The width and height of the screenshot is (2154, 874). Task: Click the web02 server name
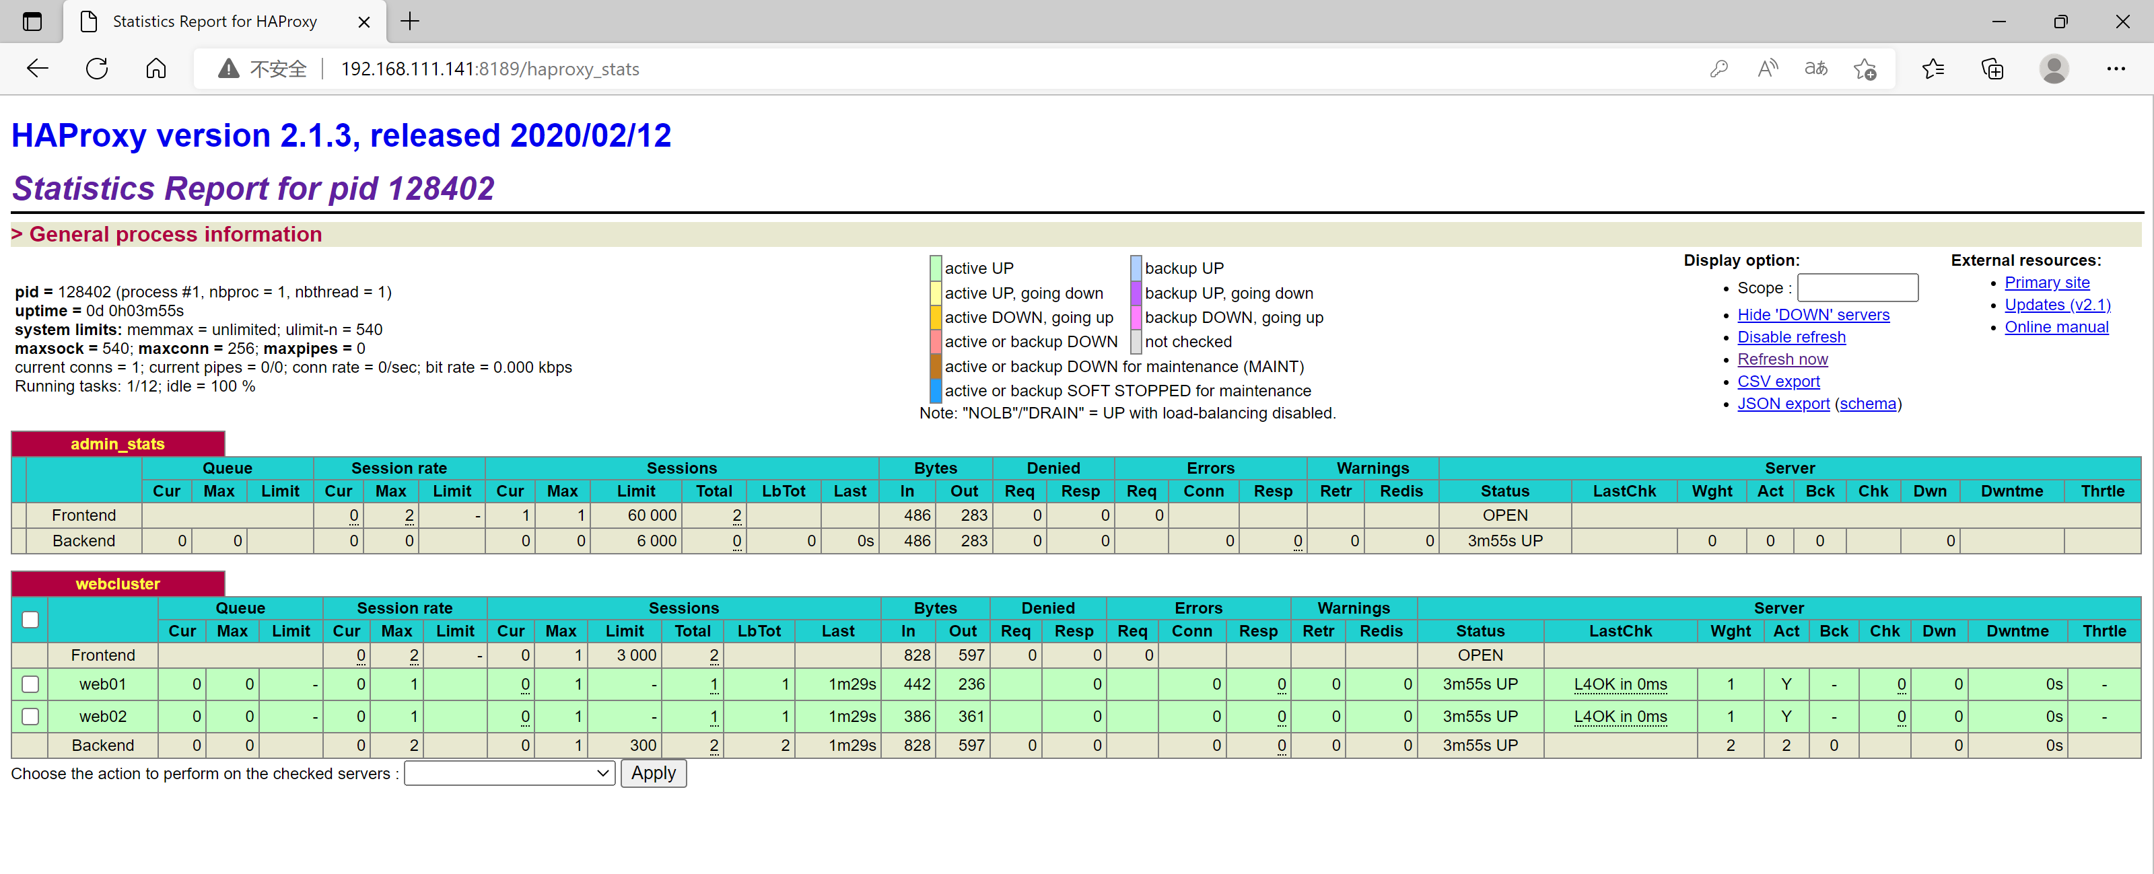tap(102, 716)
